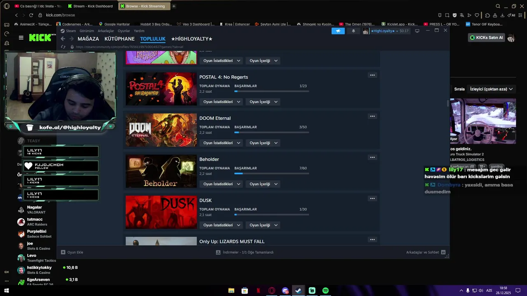Open Opera AI assistant toolbar icon
Viewport: 527px width, 296px height.
click(x=511, y=15)
